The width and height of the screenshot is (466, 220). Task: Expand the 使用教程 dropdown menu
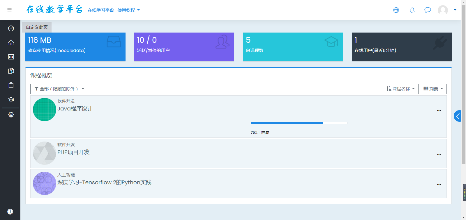coord(128,10)
